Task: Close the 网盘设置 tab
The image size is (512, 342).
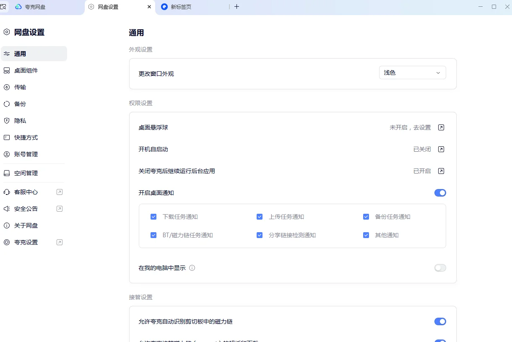Action: pos(149,7)
